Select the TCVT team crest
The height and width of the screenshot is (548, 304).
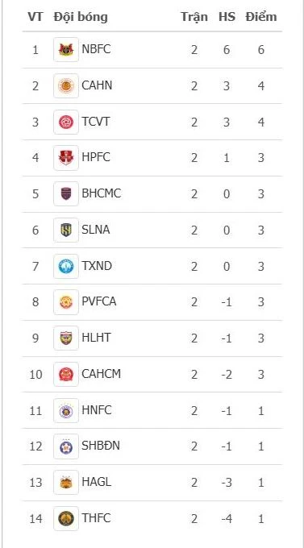[x=66, y=122]
